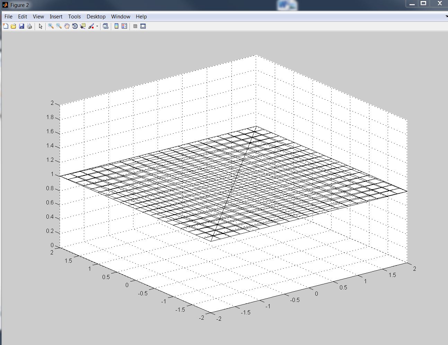Toggle the Edit Plot arrow tool
This screenshot has width=448, height=345.
coord(40,26)
